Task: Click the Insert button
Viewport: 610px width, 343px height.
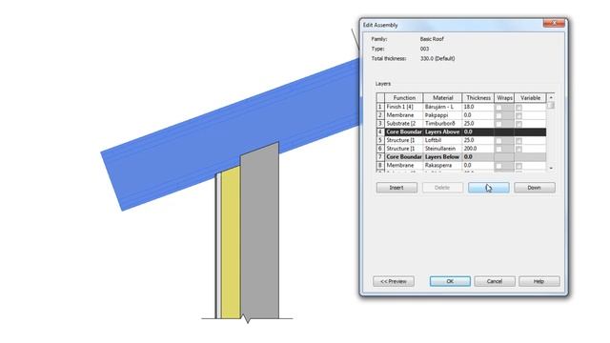Action: [x=396, y=188]
